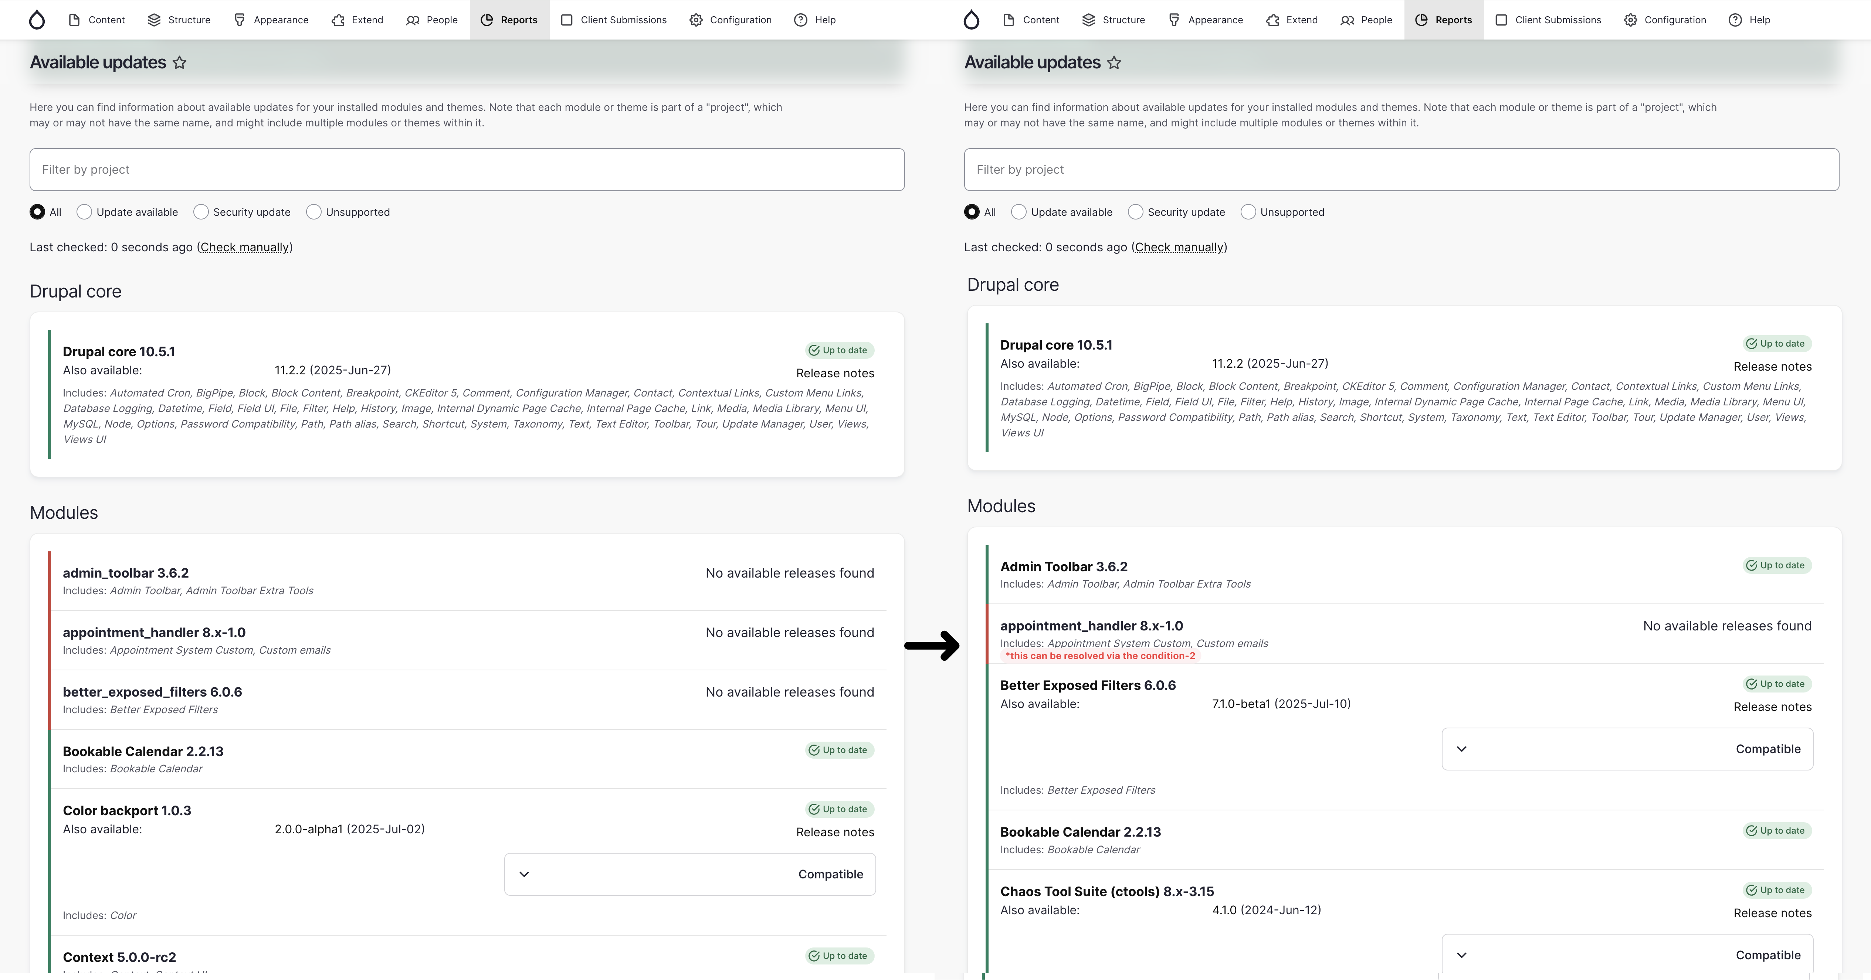Click the left 'Filter by project' input field

(x=467, y=170)
